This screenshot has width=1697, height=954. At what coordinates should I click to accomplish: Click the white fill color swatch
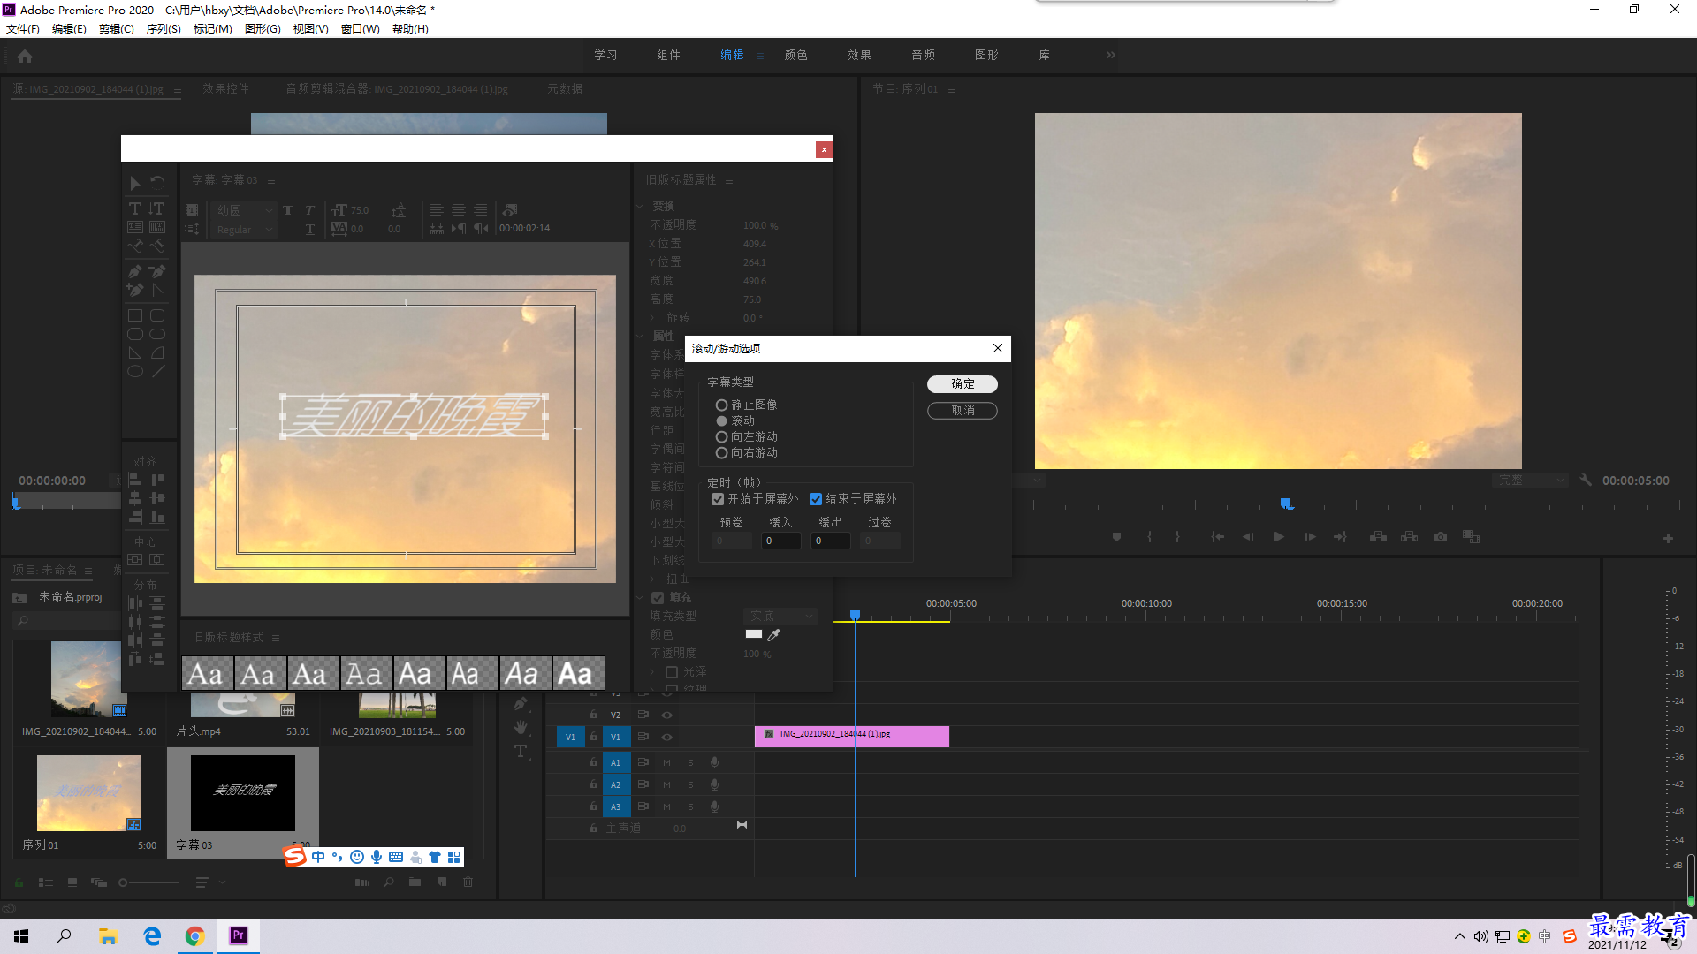click(754, 633)
